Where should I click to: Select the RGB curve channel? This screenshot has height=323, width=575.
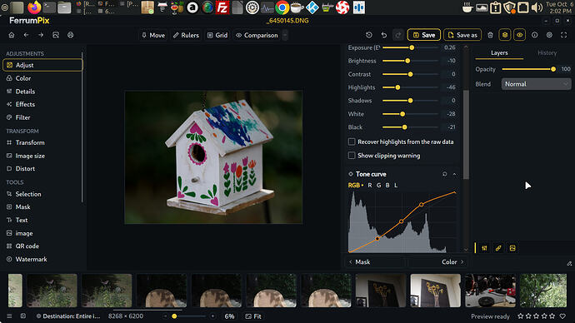353,186
